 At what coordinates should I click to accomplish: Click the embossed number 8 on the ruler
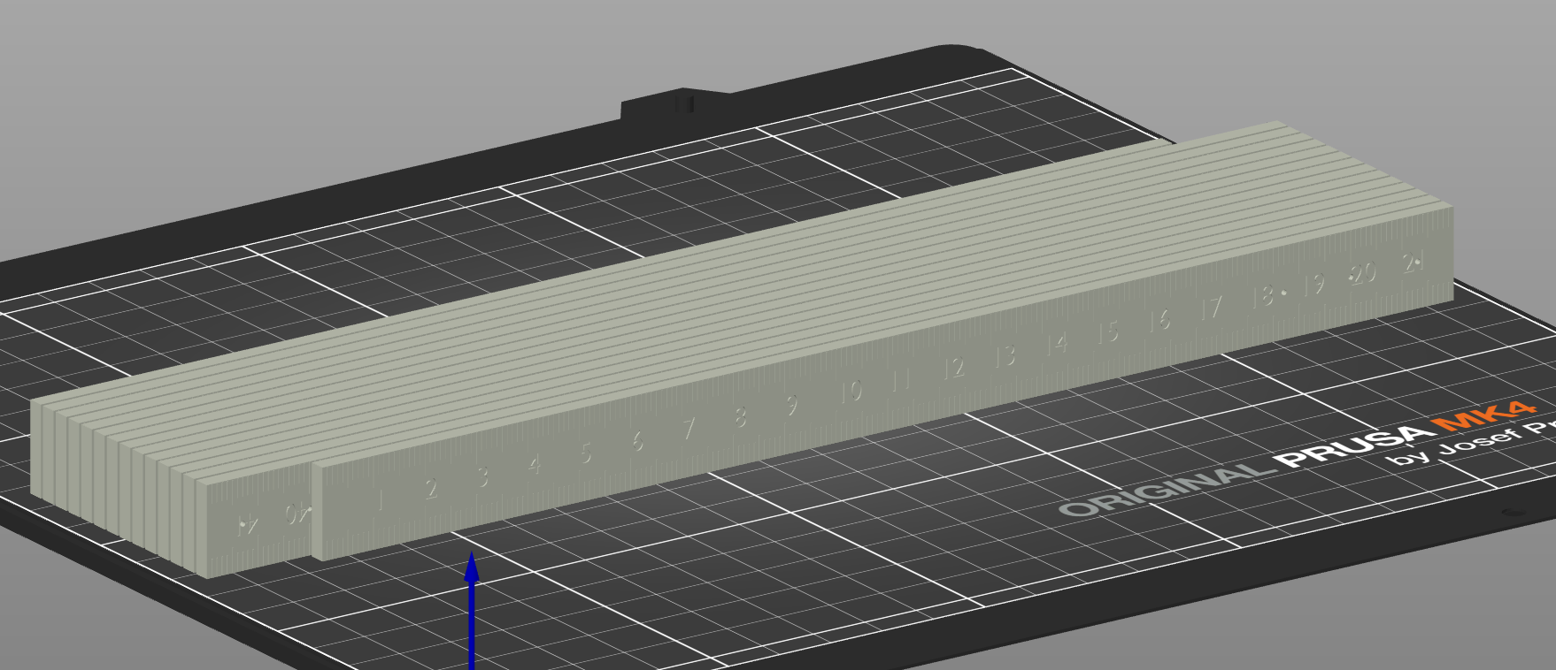coord(741,416)
